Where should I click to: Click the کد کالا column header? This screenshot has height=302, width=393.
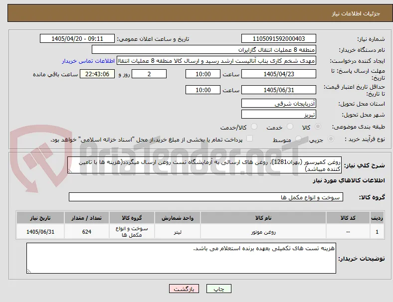point(348,218)
